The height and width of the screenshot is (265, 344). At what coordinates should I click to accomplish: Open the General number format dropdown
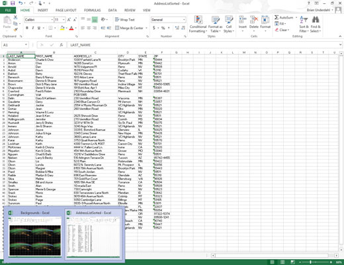click(184, 20)
